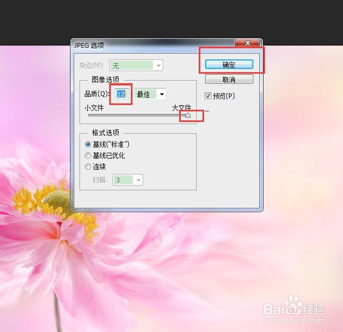Click the jingyan.baidu.com watermark text

tap(294, 320)
